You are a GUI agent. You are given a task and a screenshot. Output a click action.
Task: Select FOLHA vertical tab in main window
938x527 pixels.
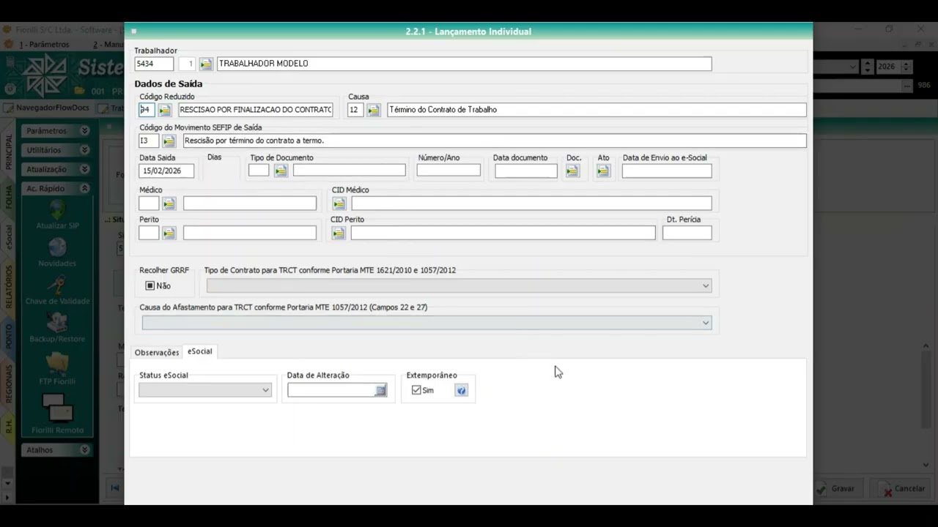point(9,198)
